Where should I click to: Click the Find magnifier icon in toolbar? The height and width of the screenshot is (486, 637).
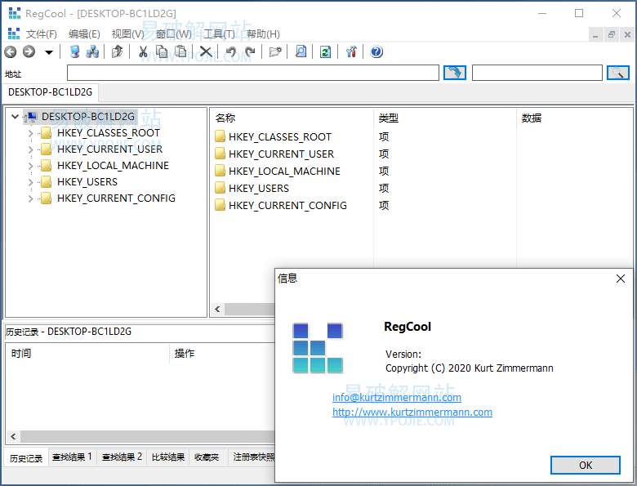[x=301, y=52]
